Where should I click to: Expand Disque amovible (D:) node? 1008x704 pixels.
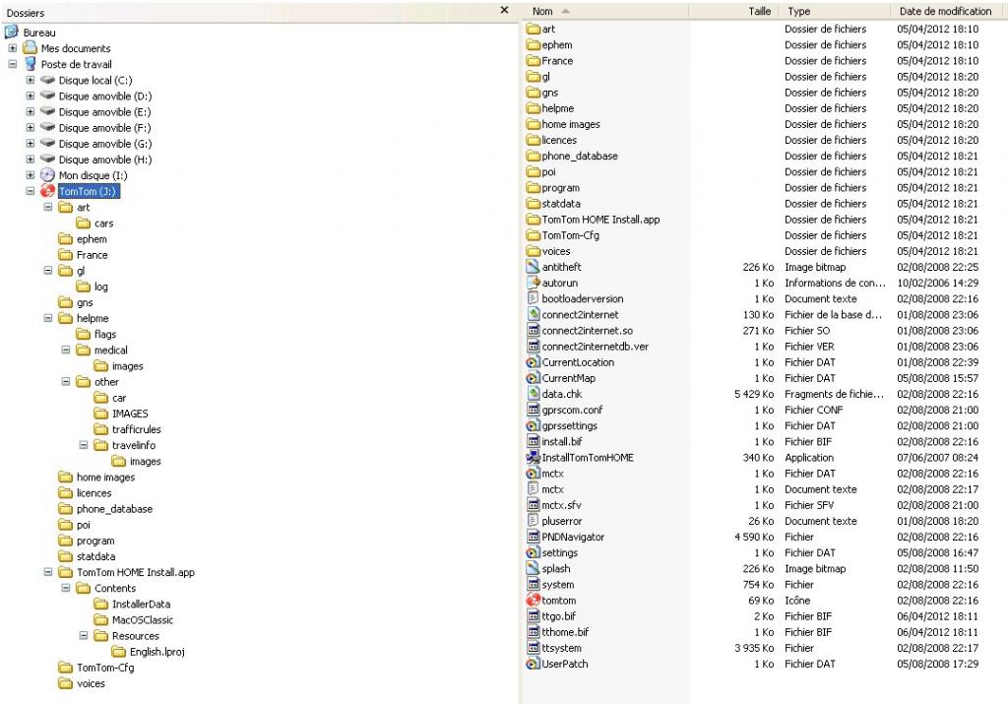tap(31, 96)
